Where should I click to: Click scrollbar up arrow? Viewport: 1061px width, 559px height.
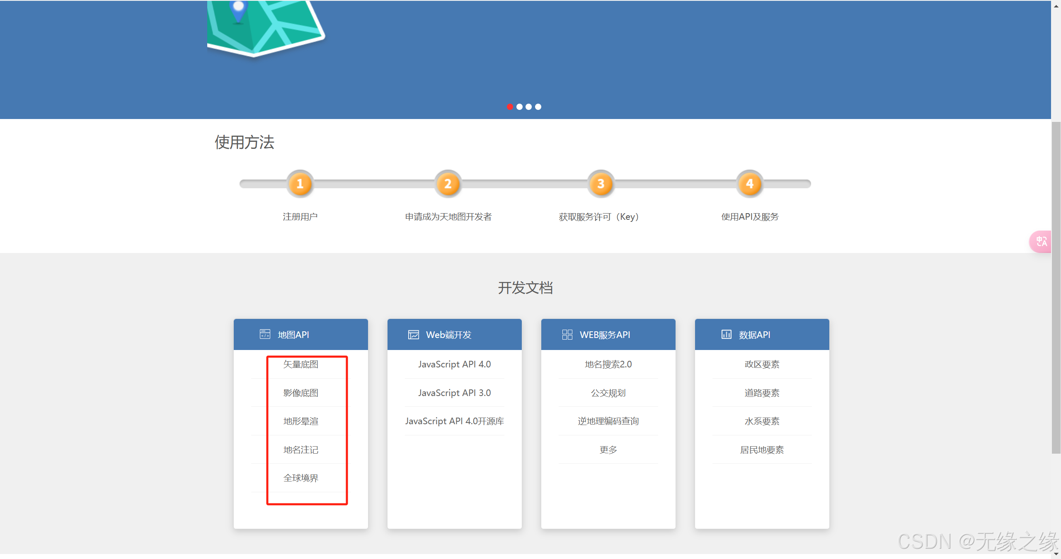(1056, 6)
